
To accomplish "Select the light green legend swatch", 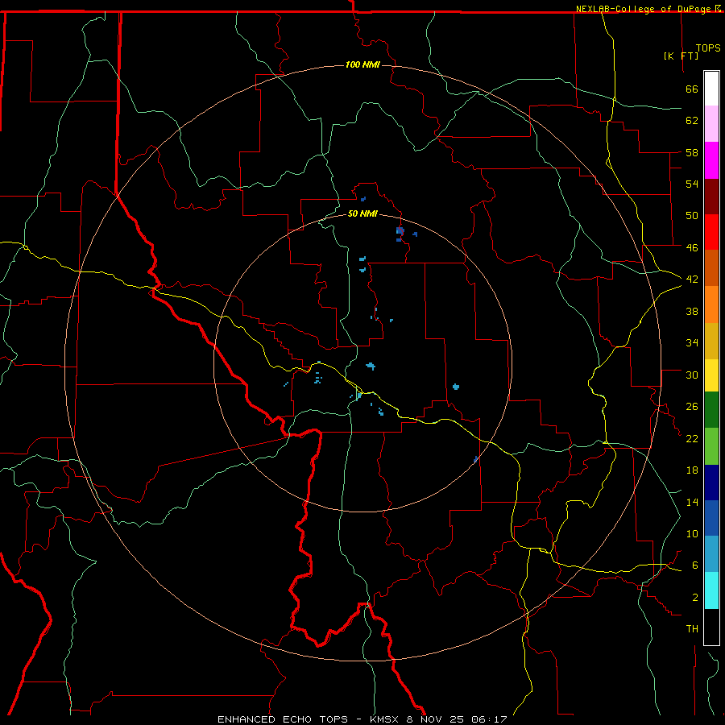I will point(711,446).
